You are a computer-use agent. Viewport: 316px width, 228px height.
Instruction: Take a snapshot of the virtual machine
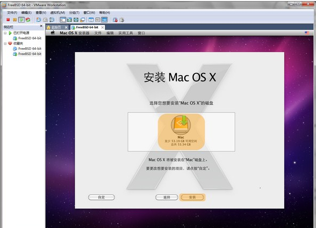(39, 20)
